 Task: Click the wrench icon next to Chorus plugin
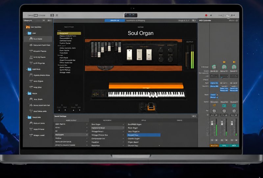[218, 95]
